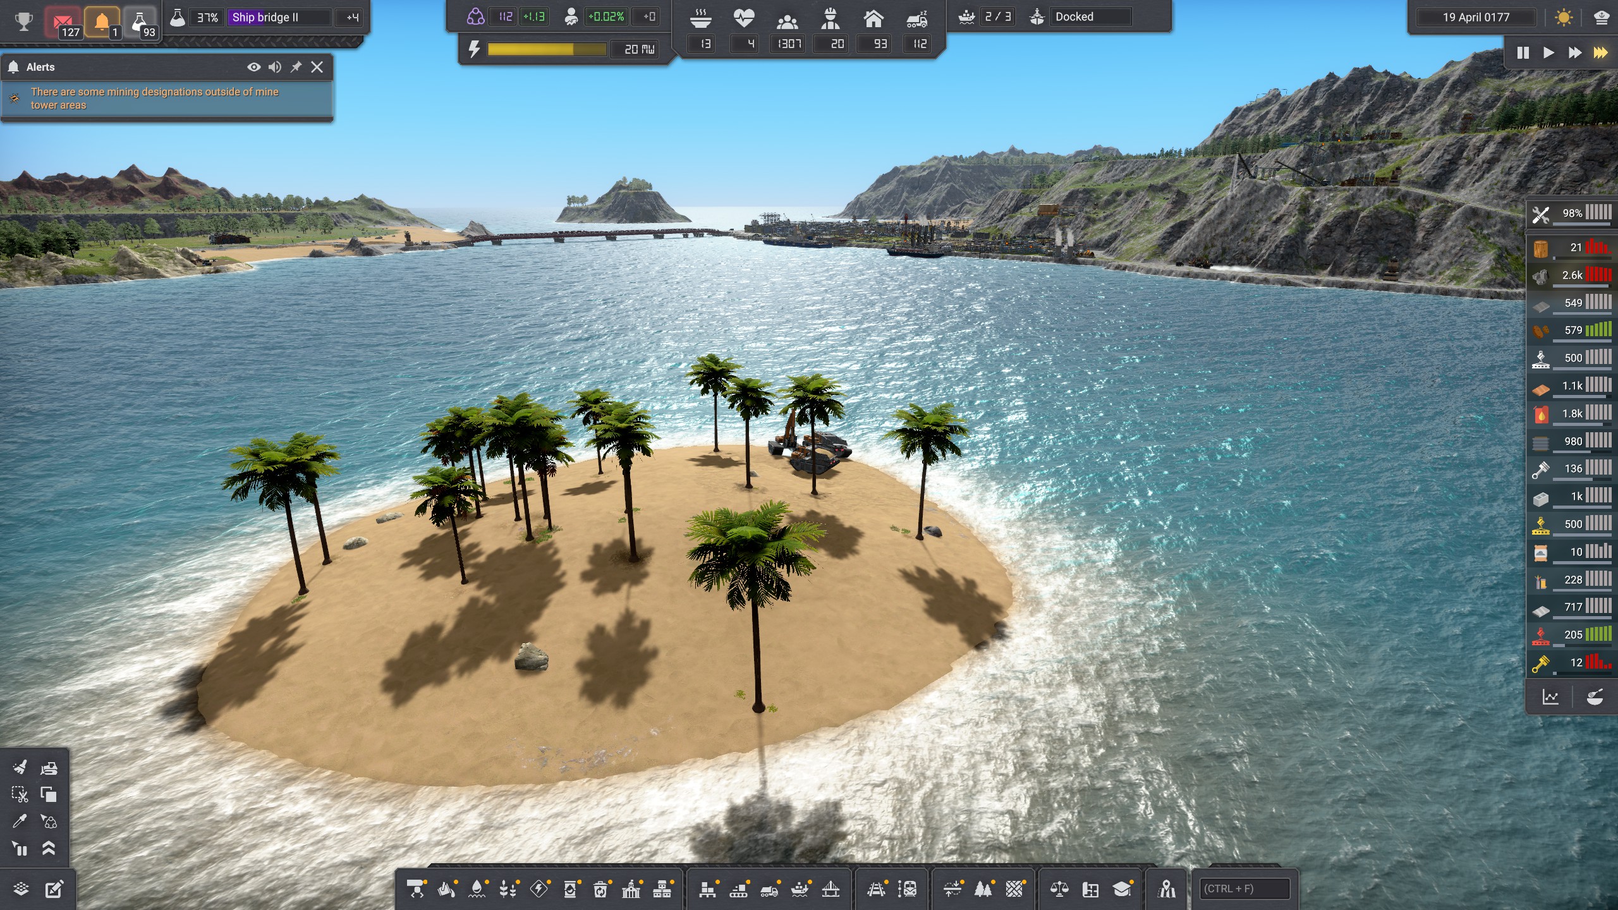This screenshot has width=1618, height=910.
Task: Activate the eyedropper clone tool
Action: [20, 821]
